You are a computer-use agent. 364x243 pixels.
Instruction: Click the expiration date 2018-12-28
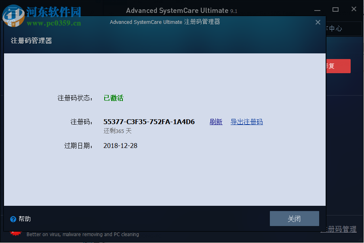120,146
